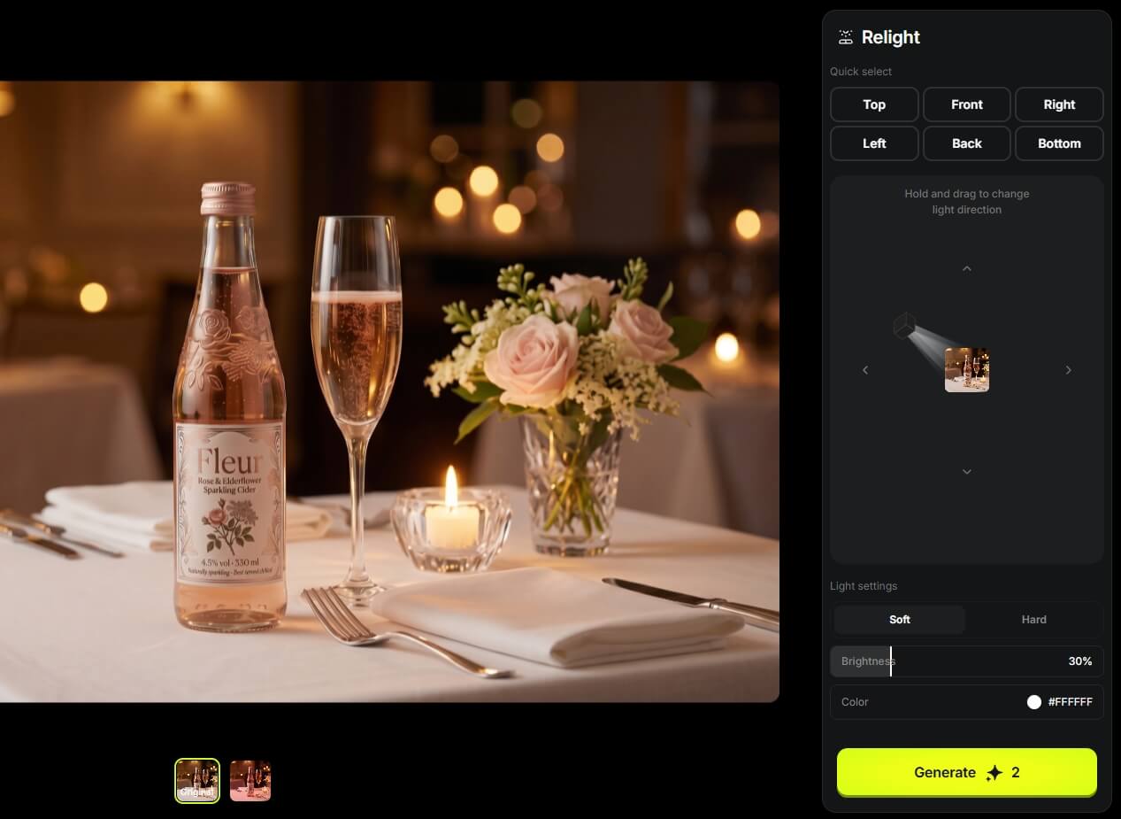Click the Relight panel header icon
1121x819 pixels.
pos(846,37)
